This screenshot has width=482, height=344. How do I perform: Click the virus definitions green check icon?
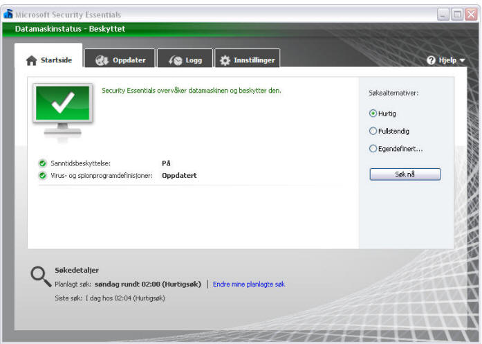42,175
